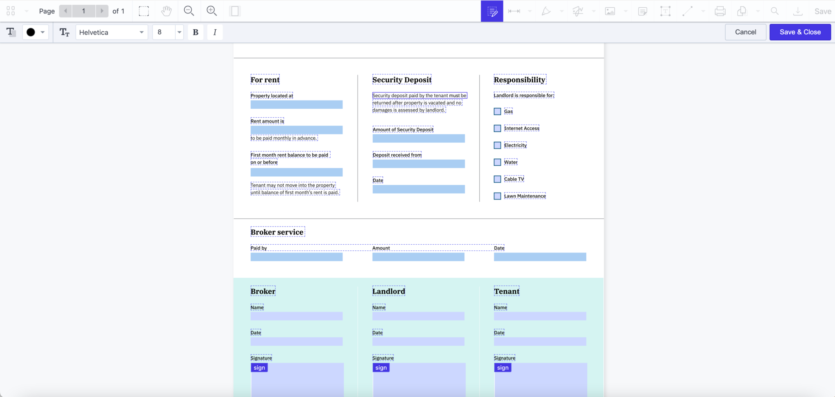Viewport: 835px width, 397px height.
Task: Toggle bold text formatting
Action: point(196,32)
